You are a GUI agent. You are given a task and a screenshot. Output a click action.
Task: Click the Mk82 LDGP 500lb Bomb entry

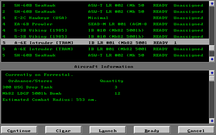(32, 94)
